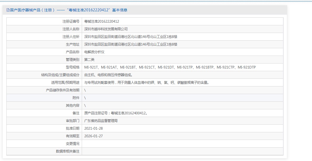Select the text 由主机、电极和微压传感器组成。
Image resolution: width=312 pixels, height=161 pixels.
pyautogui.click(x=108, y=75)
